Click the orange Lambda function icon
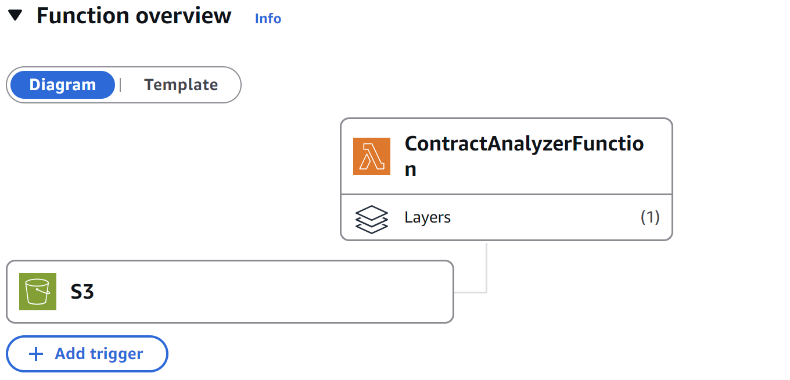790x380 pixels. (x=372, y=156)
